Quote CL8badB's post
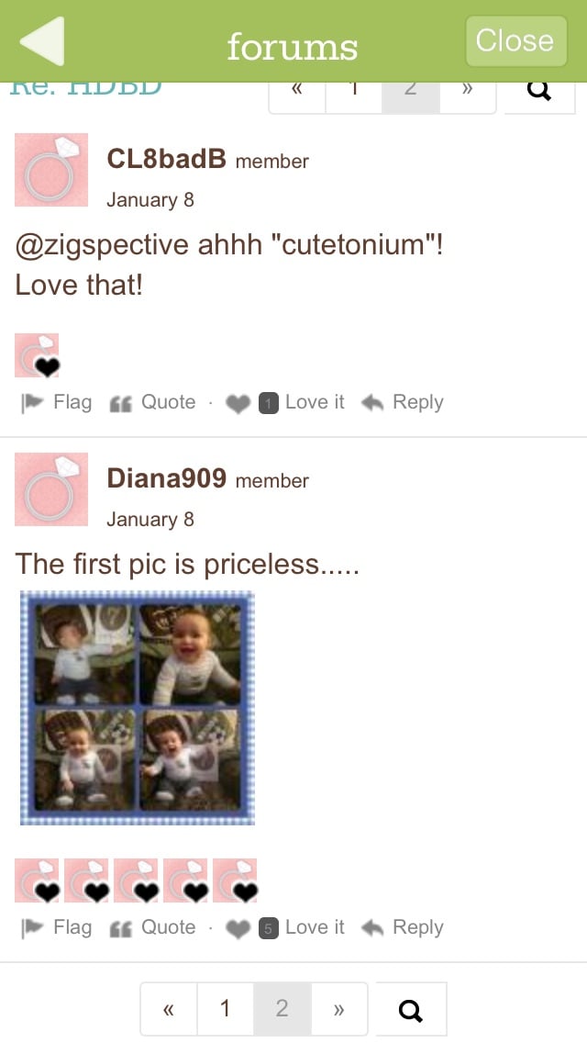Screen dimensions: 587x1043 tap(153, 402)
